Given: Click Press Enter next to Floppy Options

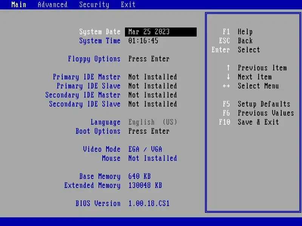Looking at the screenshot, I should [149, 59].
